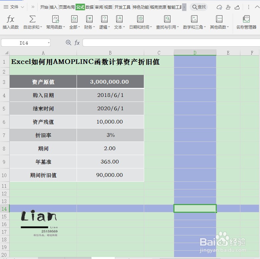Image resolution: width=260 pixels, height=259 pixels.
Task: Switch to the 开始 tab
Action: click(x=44, y=7)
